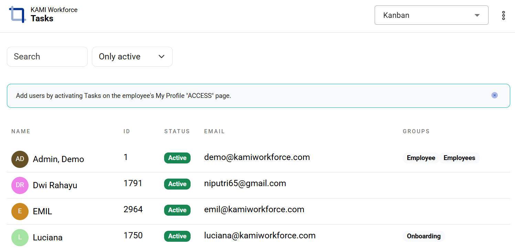Sort by the GROUPS column header
This screenshot has height=250, width=515.
click(416, 131)
